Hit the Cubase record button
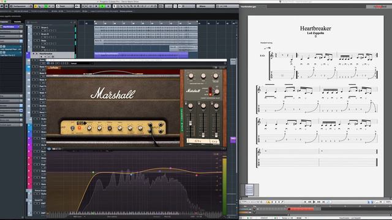The width and height of the screenshot is (392, 220). click(108, 6)
